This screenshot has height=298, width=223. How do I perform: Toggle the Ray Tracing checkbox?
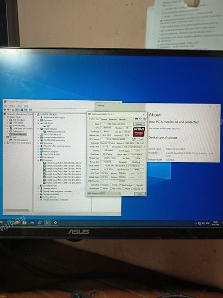coord(111,189)
